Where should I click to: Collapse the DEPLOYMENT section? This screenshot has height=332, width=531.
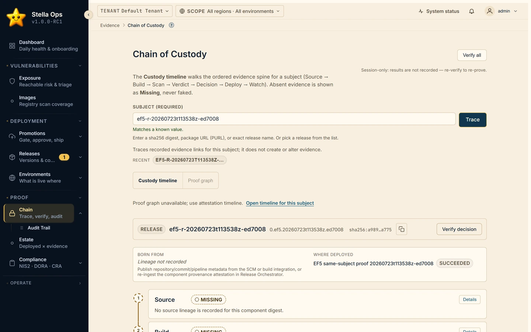(x=80, y=121)
